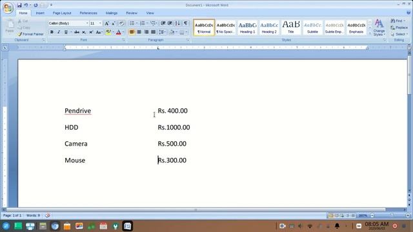The height and width of the screenshot is (232, 413).
Task: Expand the Paragraph dialog launcher
Action: click(188, 40)
